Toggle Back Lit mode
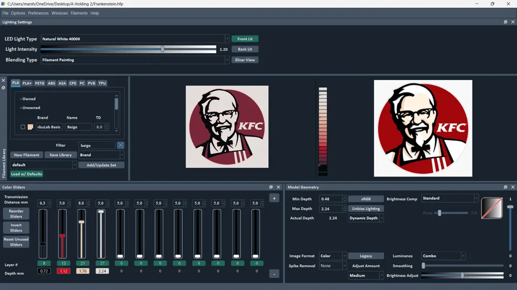The image size is (517, 290). coord(245,49)
